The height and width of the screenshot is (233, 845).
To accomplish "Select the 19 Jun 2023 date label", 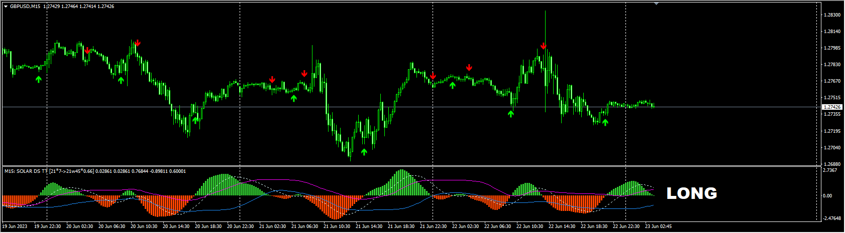I will tap(15, 226).
